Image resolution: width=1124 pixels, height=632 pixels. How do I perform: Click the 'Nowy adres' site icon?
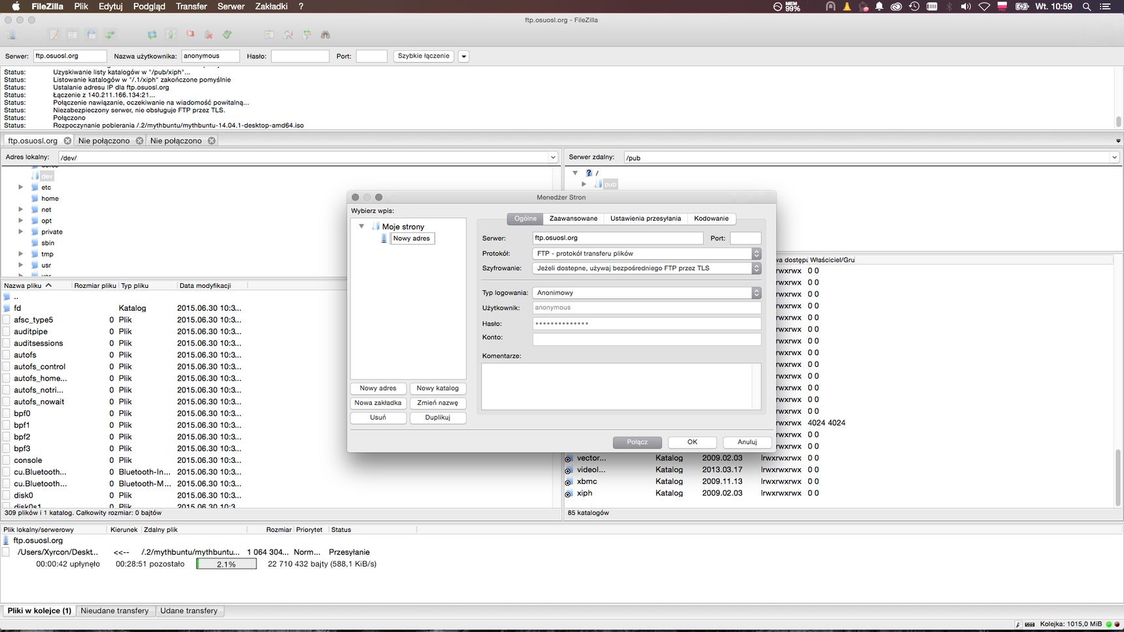coord(384,238)
